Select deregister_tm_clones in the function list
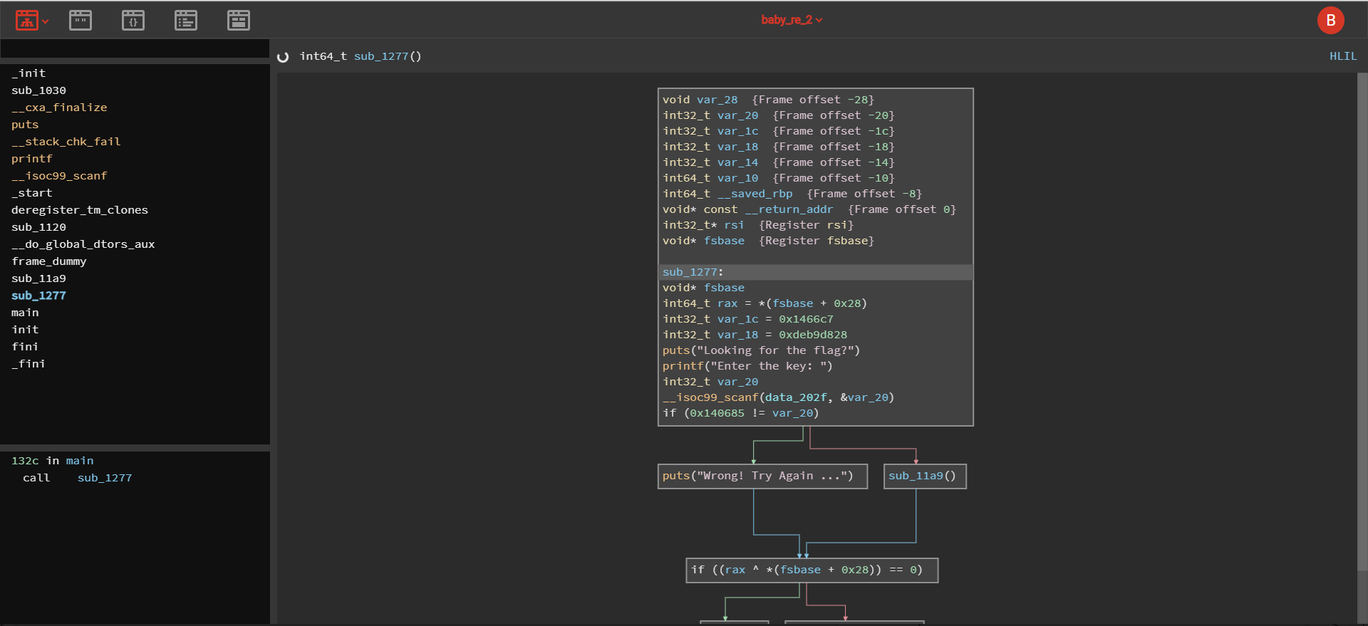This screenshot has width=1368, height=626. 80,210
